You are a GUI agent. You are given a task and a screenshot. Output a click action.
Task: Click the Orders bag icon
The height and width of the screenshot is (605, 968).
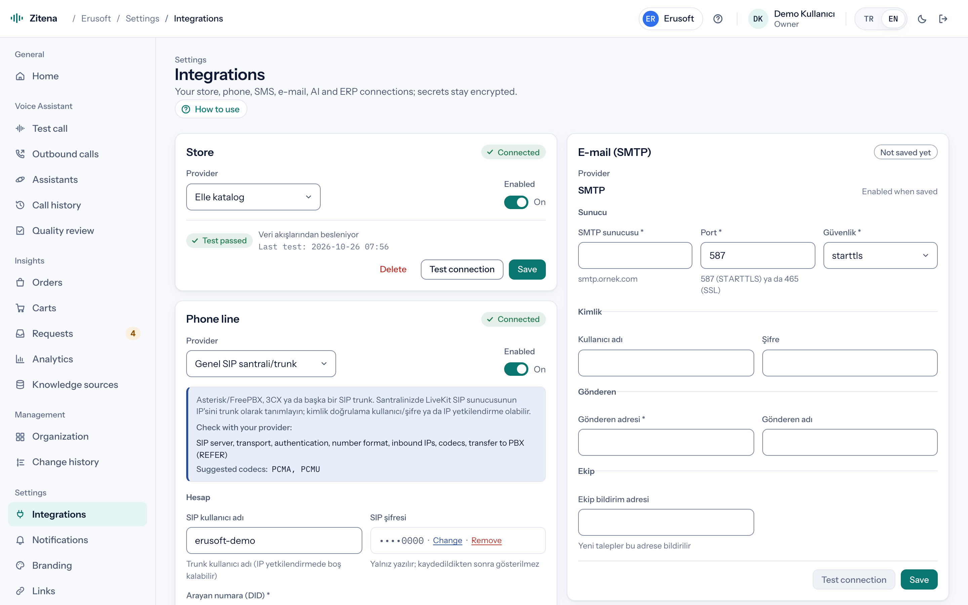coord(20,282)
